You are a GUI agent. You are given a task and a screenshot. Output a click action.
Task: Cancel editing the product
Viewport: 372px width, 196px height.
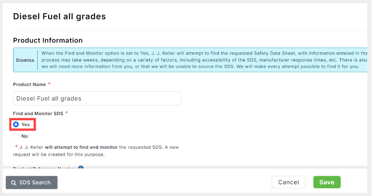[288, 182]
